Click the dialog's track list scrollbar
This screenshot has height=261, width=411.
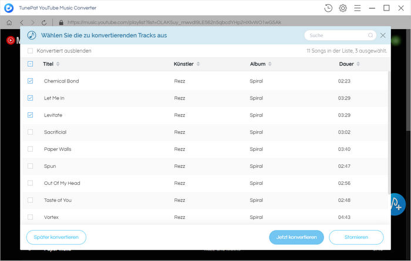[x=389, y=132]
